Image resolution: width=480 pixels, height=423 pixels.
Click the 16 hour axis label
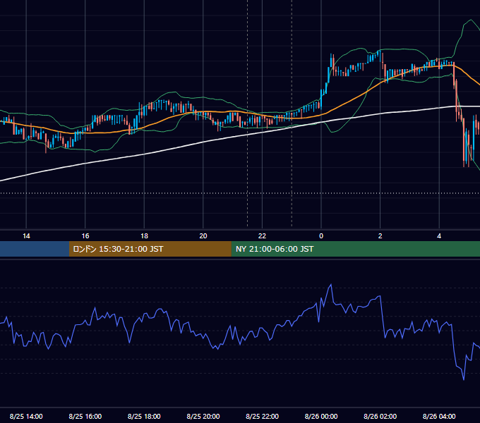85,236
